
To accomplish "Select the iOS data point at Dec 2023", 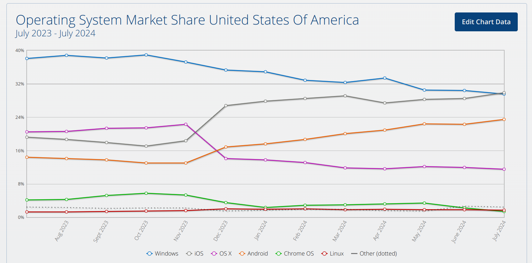I will [226, 106].
